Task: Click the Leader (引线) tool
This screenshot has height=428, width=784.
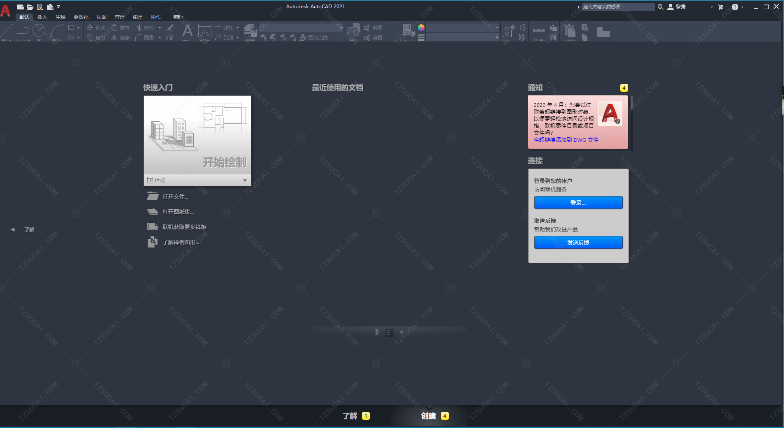Action: pos(224,37)
